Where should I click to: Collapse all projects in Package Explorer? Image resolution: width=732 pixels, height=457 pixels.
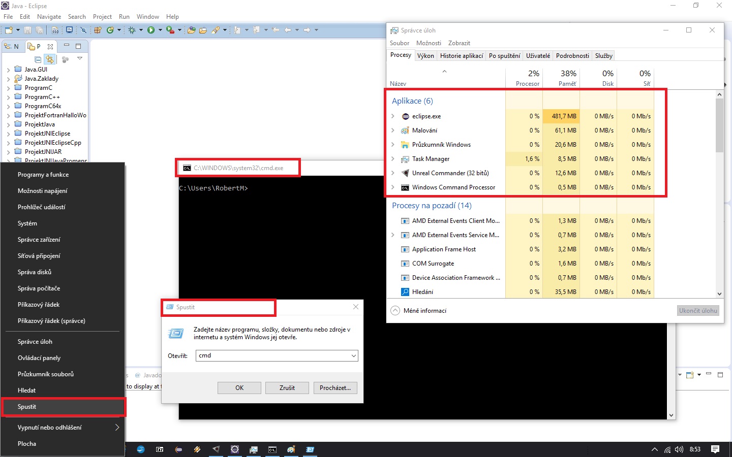point(38,59)
